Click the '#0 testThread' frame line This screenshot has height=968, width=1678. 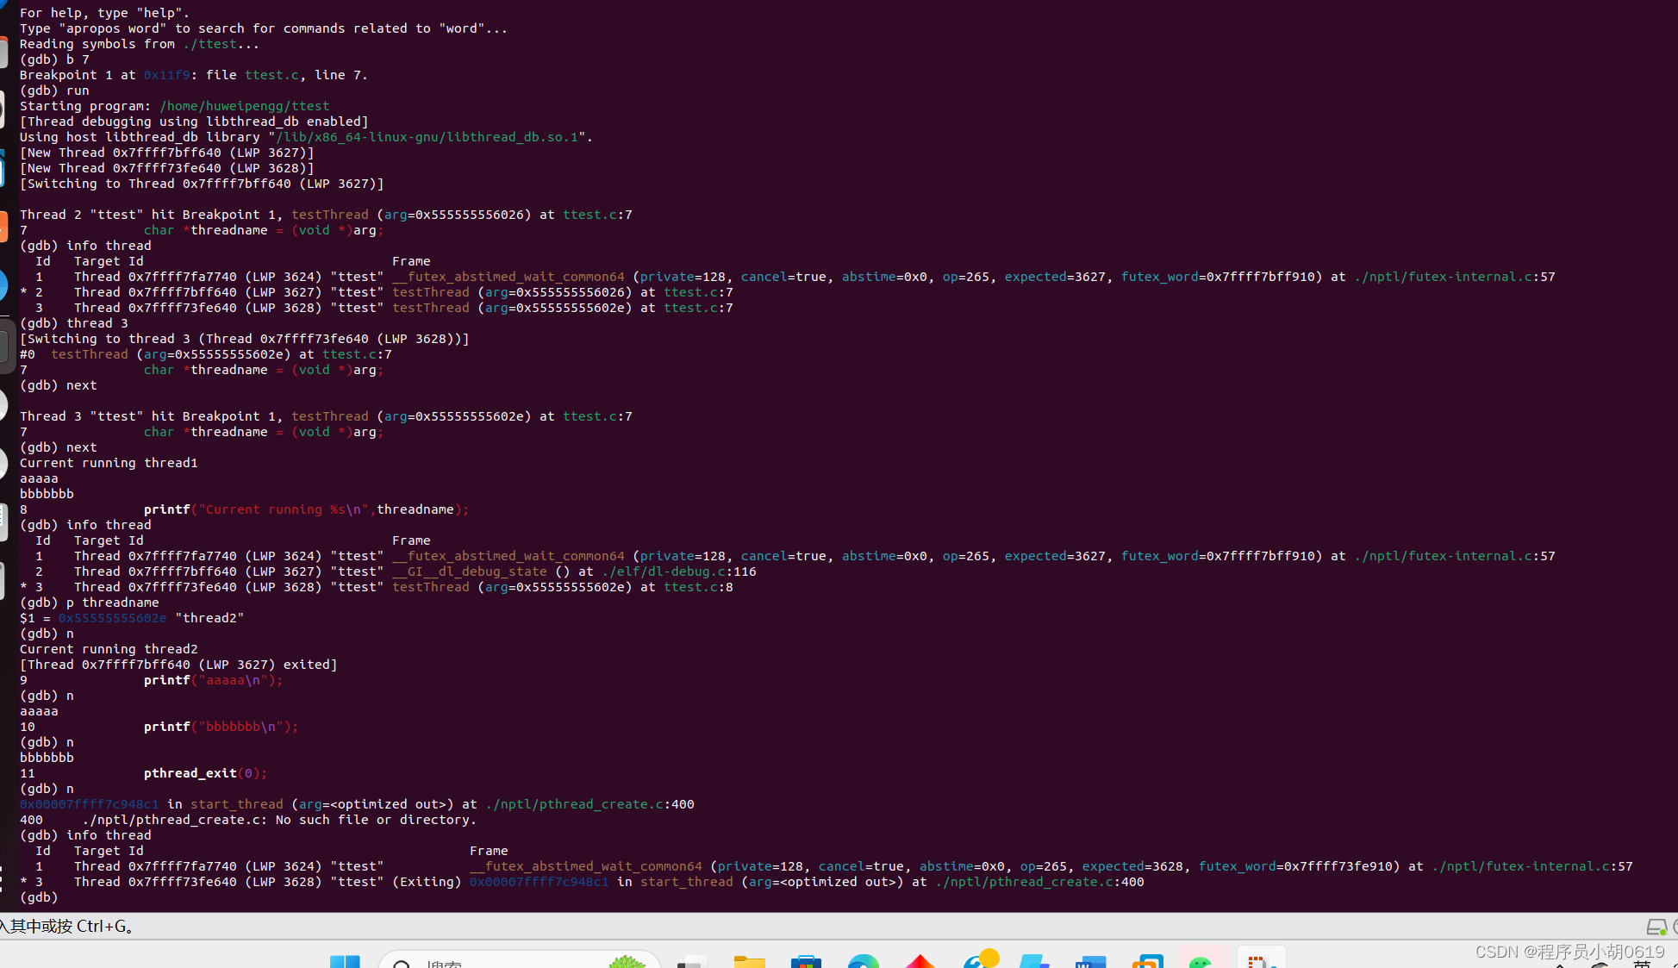205,354
